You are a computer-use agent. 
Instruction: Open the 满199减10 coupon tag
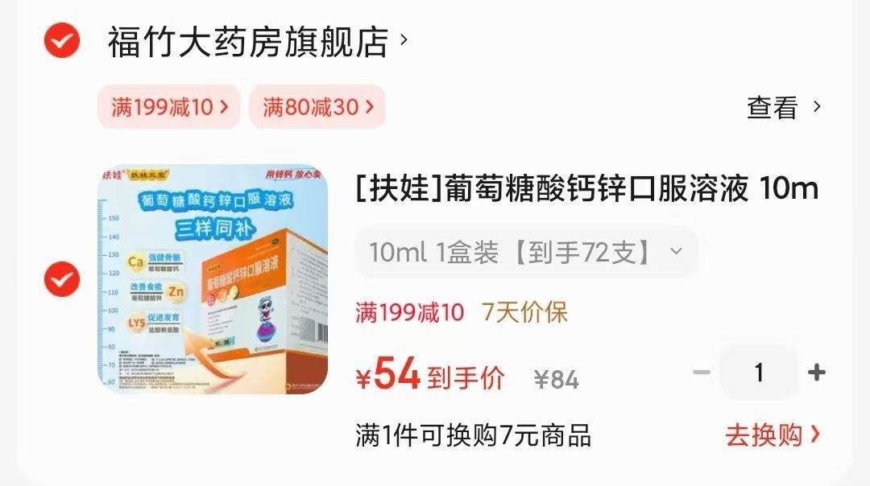[x=169, y=107]
